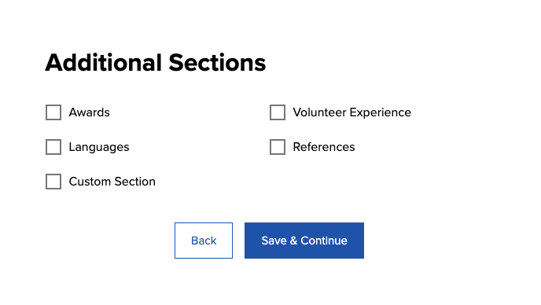Add a Custom Section by ticking its box
541x305 pixels.
tap(53, 182)
